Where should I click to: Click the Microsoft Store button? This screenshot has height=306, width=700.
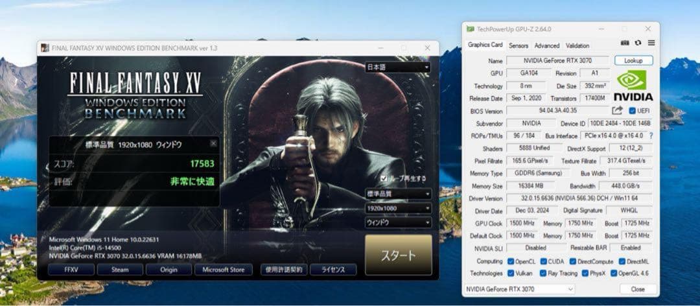tap(223, 269)
